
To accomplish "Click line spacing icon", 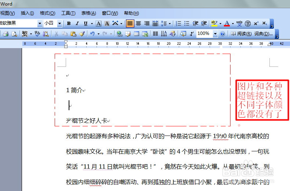I will (x=164, y=24).
